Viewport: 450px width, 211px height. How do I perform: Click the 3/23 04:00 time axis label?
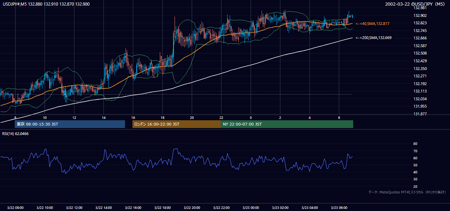(310, 208)
